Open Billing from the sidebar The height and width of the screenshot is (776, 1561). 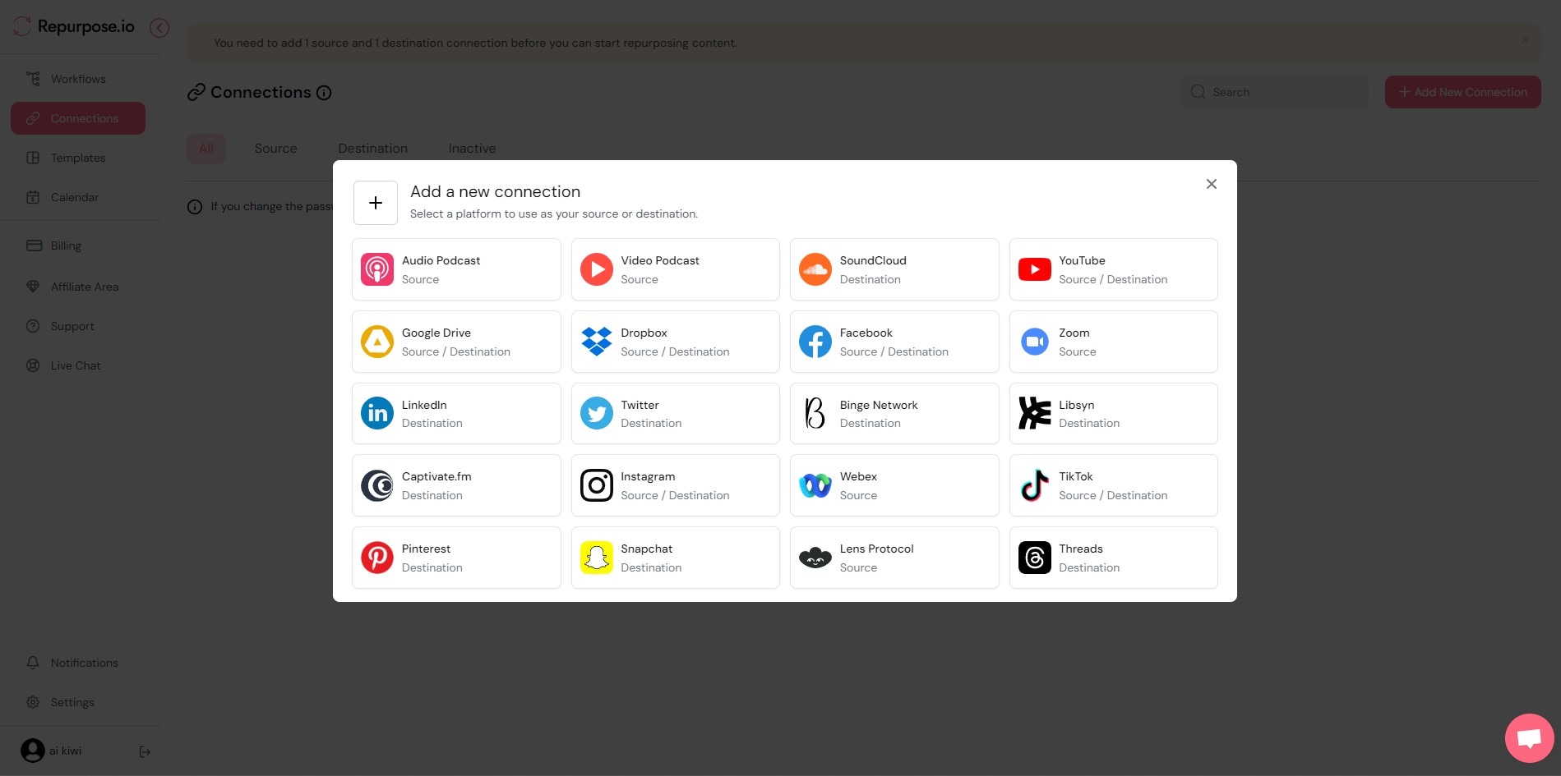78,246
